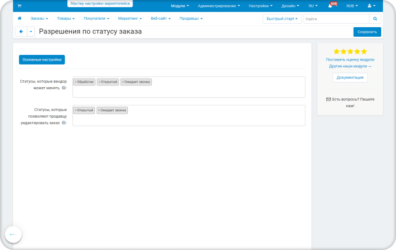Remove Открытый tag from vendor-changeable statuses
The image size is (396, 250).
click(x=100, y=82)
